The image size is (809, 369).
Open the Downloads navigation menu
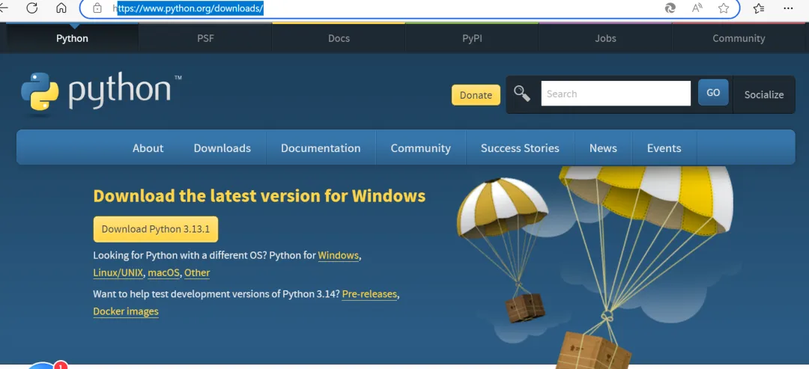point(222,148)
